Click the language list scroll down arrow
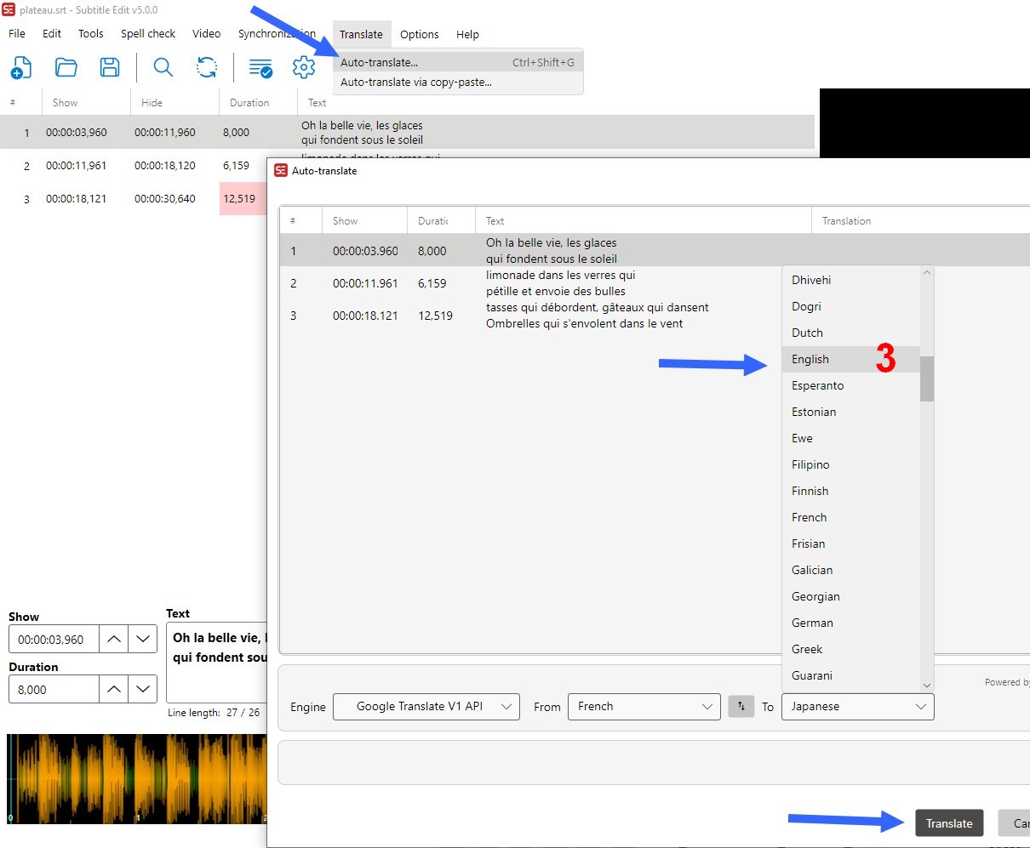1030x848 pixels. tap(927, 685)
